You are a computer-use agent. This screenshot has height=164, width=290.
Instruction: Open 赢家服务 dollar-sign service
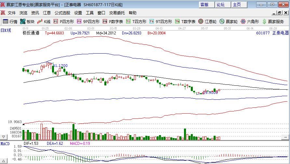[x=273, y=22]
